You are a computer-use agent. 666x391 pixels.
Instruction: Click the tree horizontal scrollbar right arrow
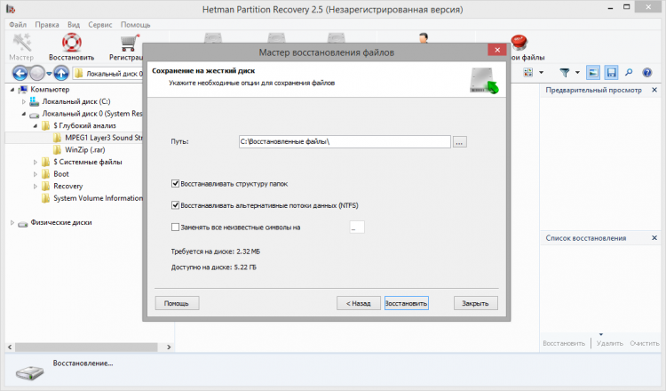point(169,347)
